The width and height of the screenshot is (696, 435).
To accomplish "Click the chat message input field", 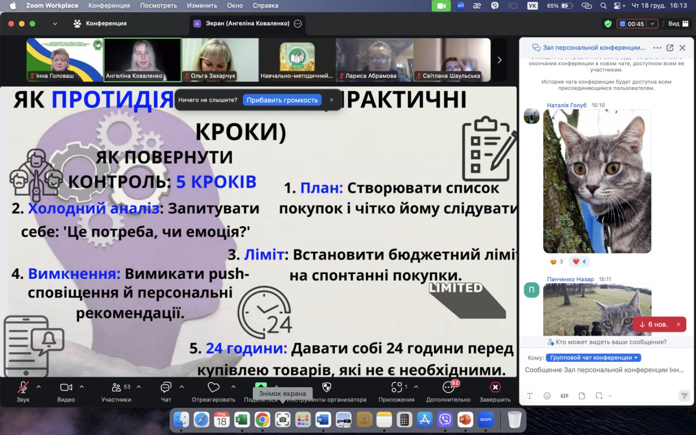I will [604, 370].
